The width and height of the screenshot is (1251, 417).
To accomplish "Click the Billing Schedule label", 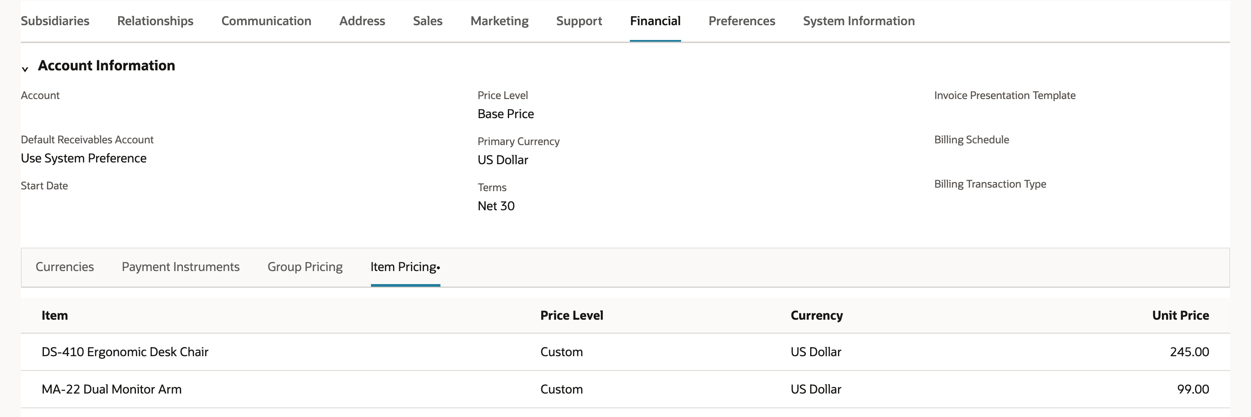I will [x=971, y=140].
